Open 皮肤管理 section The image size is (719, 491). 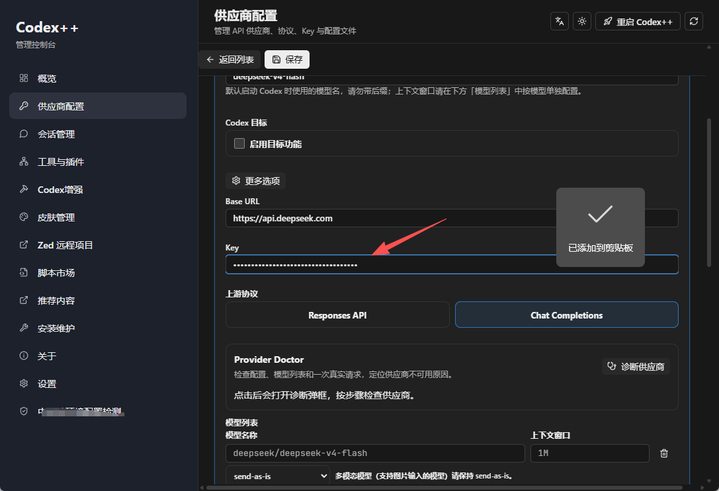pyautogui.click(x=98, y=217)
